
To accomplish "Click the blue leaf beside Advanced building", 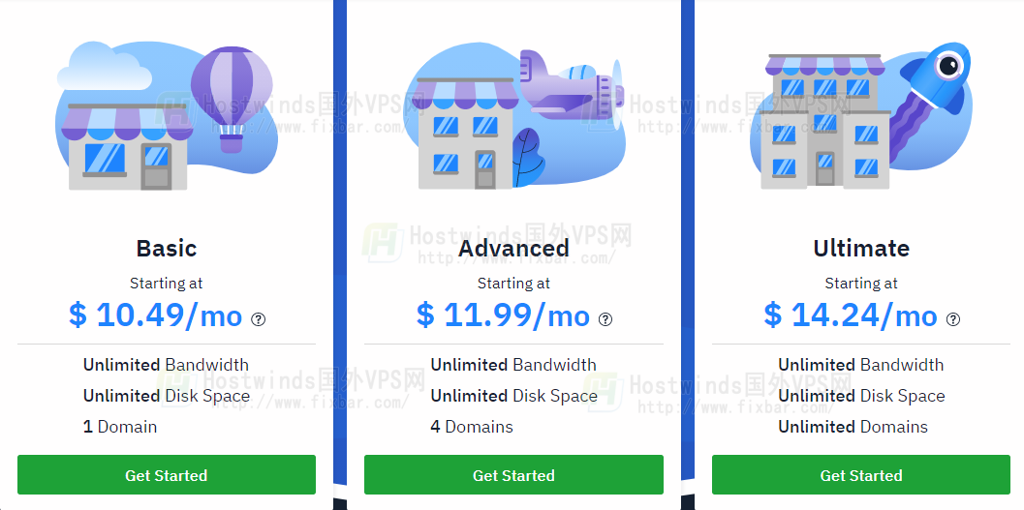I will [528, 157].
